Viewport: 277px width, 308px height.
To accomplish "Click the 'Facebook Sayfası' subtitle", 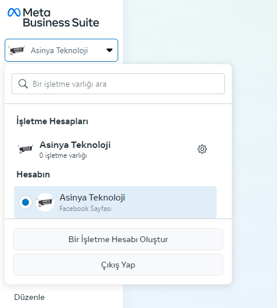I will (86, 209).
